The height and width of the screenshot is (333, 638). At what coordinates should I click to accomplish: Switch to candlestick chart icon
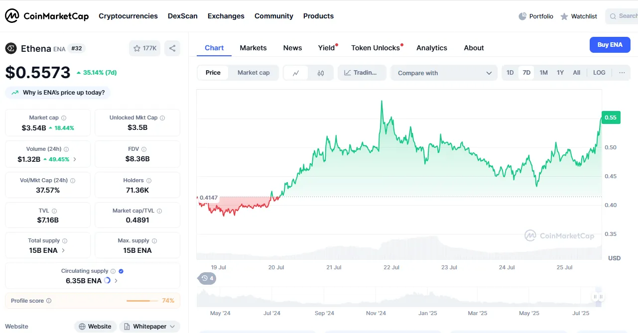pos(321,73)
